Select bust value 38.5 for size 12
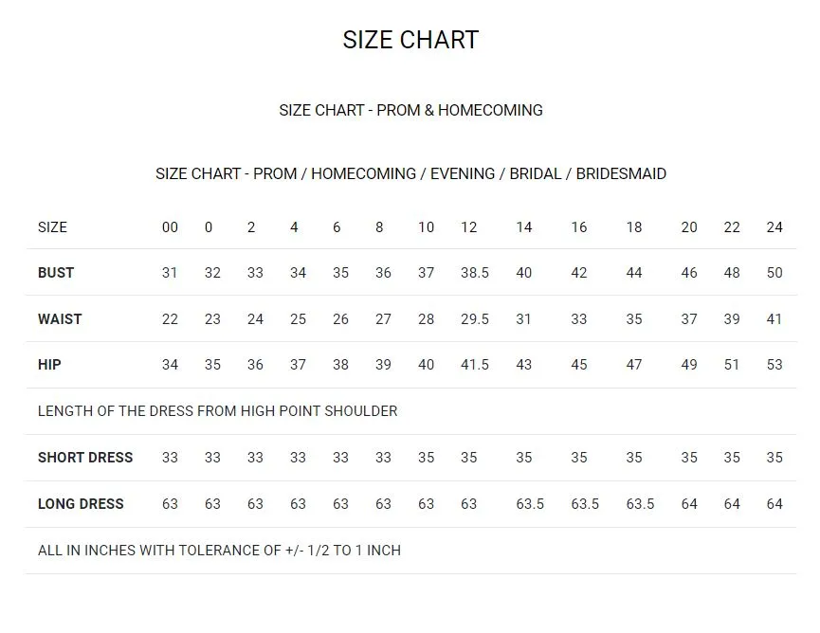This screenshot has width=820, height=633. coord(475,273)
